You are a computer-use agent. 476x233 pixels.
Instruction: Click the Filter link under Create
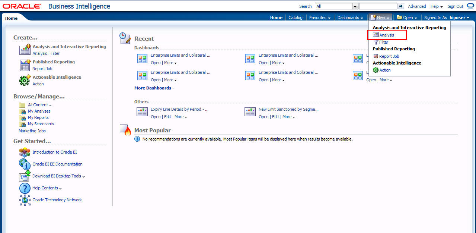coord(55,53)
